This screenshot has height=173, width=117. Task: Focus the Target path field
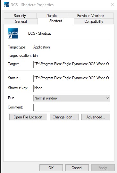(72, 64)
